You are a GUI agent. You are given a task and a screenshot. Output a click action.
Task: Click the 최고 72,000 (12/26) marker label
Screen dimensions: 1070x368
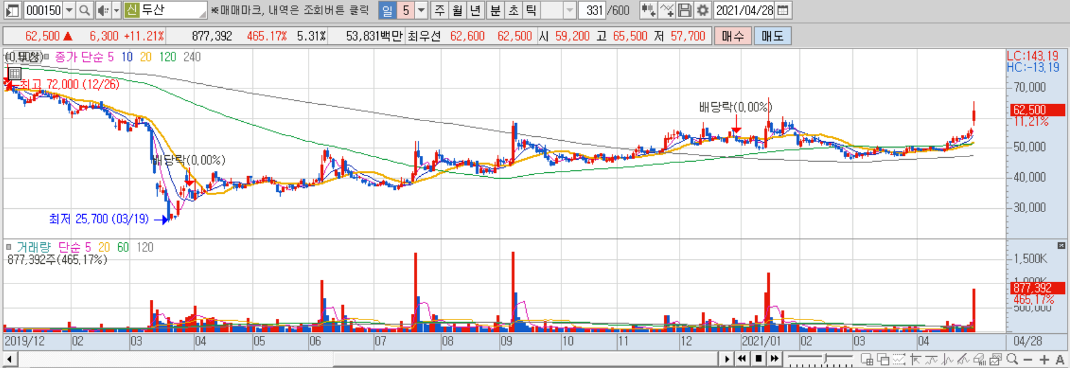point(69,84)
